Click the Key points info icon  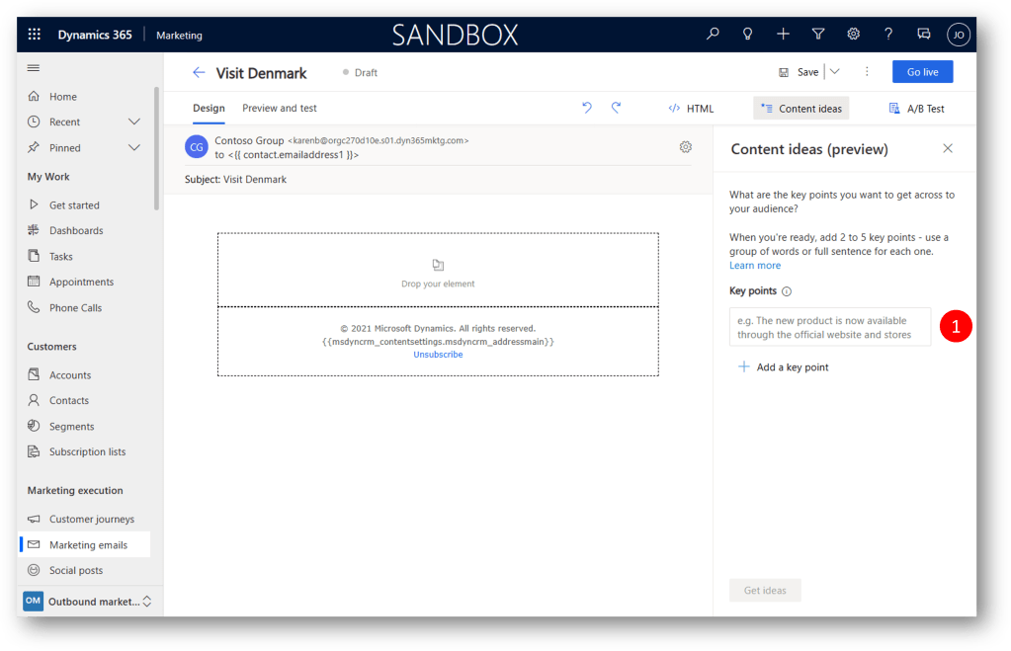(x=787, y=291)
